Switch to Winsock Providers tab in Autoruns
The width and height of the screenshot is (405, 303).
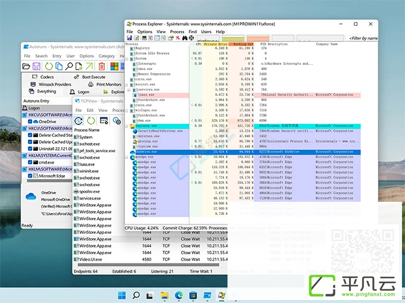(51, 85)
